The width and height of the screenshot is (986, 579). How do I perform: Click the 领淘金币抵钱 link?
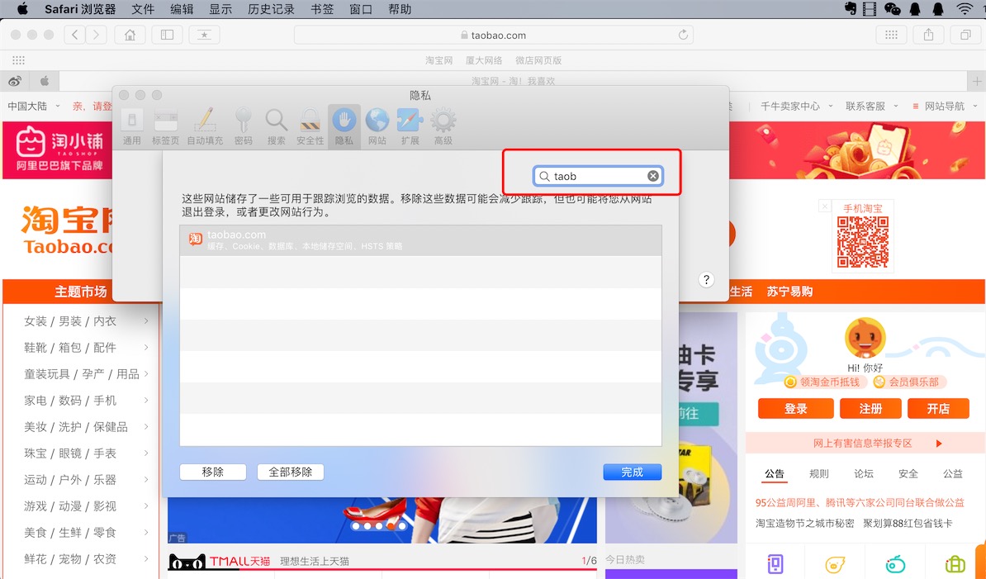(824, 382)
